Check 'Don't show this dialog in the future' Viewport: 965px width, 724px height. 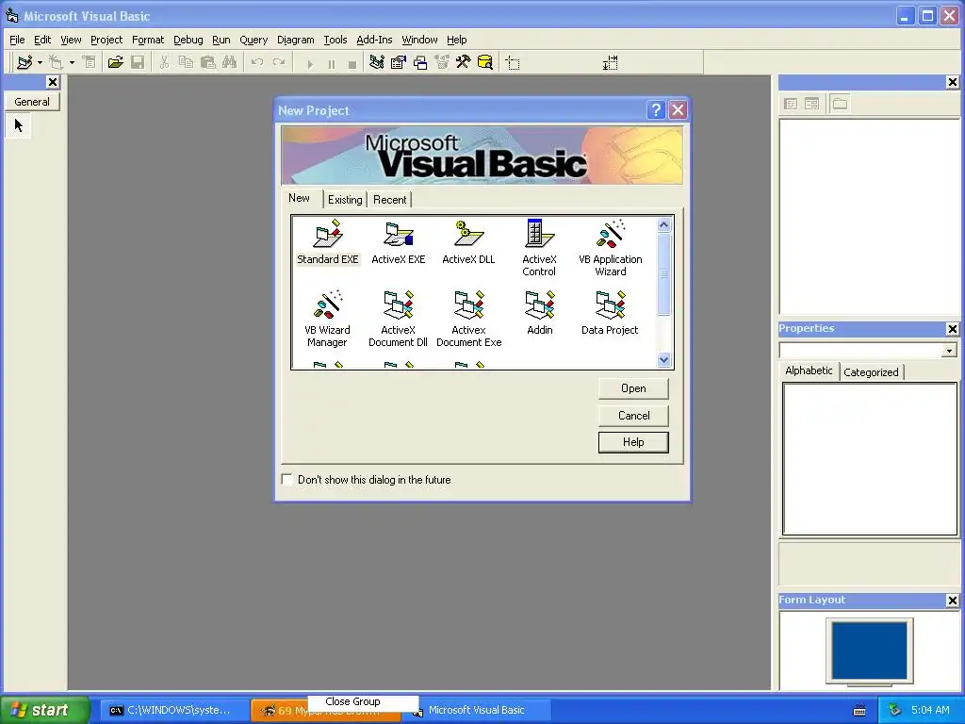[287, 479]
